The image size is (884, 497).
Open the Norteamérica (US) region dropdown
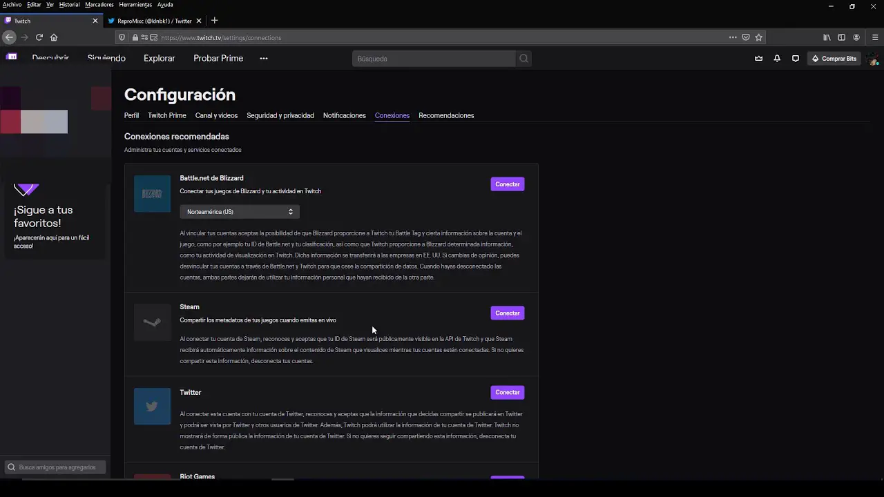pos(240,212)
